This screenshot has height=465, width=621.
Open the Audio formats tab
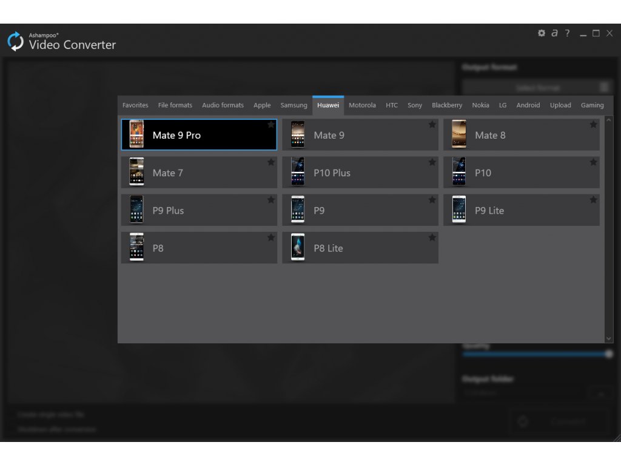pos(223,105)
